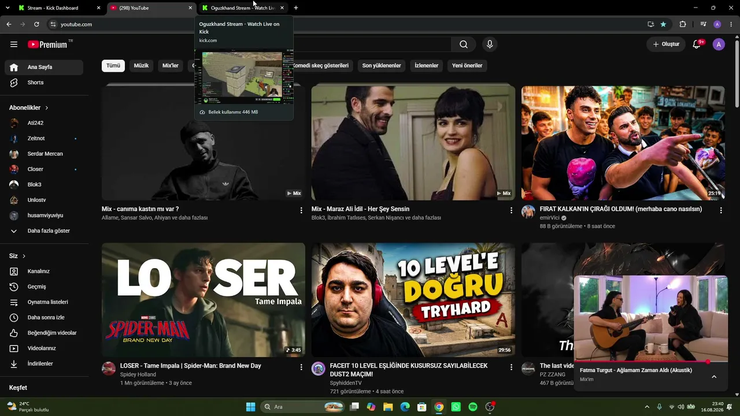Open options menu for LOSER - Tame Impala video

pyautogui.click(x=301, y=367)
